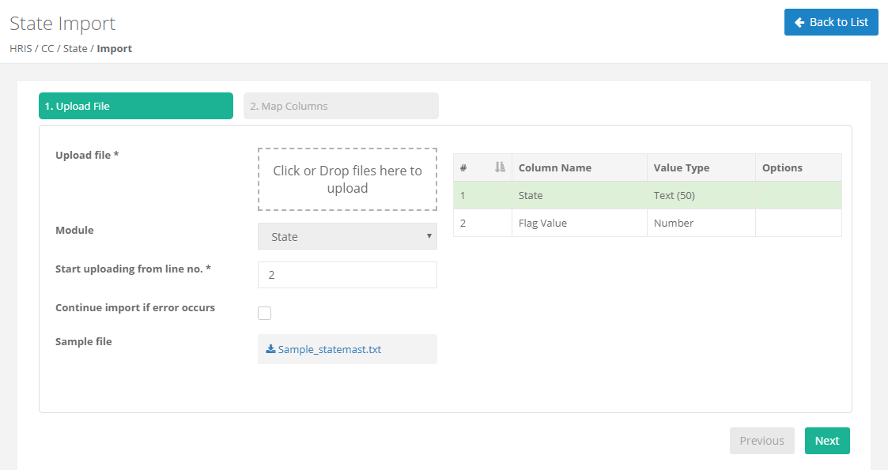Switch to the 1. Upload File step tab
888x470 pixels.
click(136, 106)
